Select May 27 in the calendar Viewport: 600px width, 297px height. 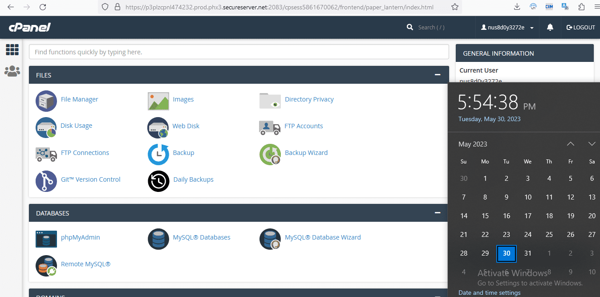point(592,235)
